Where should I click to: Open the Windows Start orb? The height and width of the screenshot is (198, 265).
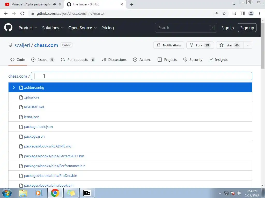(7, 193)
